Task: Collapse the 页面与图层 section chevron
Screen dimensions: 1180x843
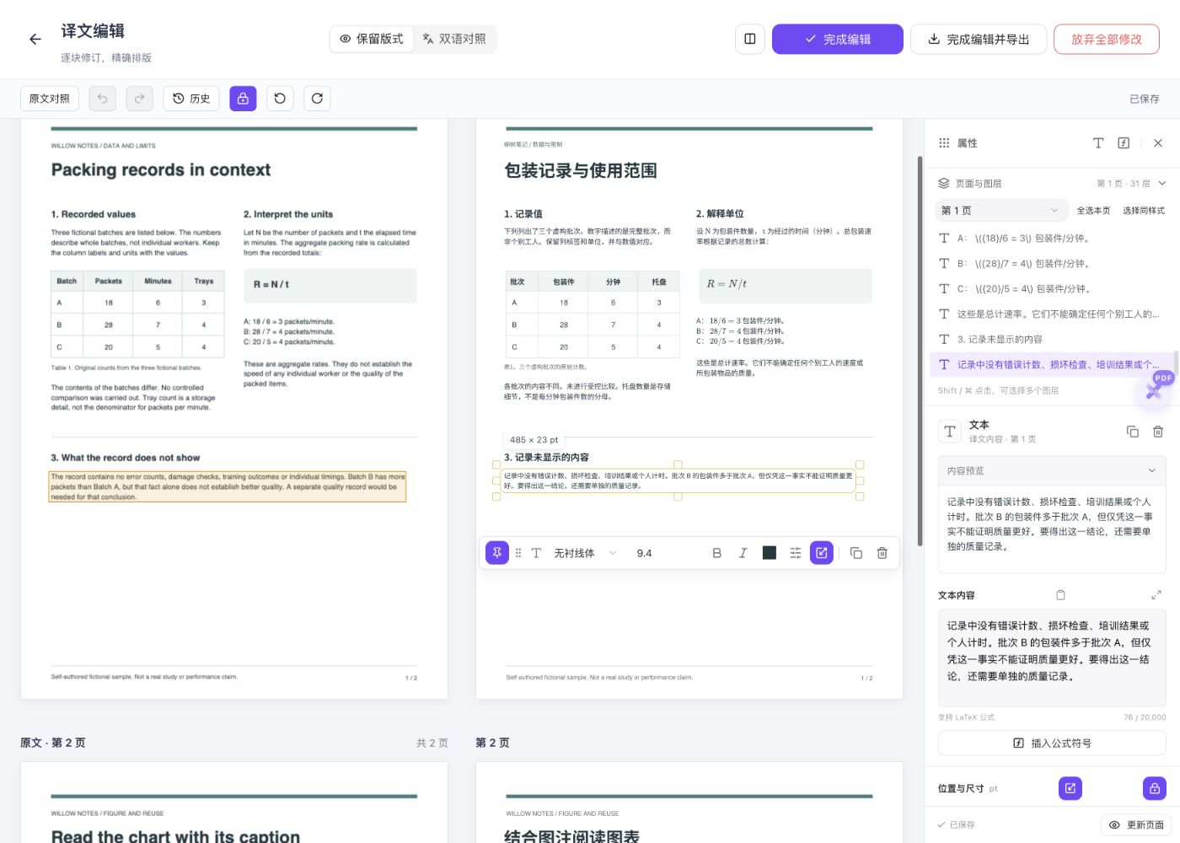Action: [x=1162, y=183]
